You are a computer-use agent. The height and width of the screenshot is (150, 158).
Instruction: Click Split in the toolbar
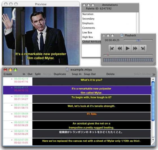tap(38, 74)
